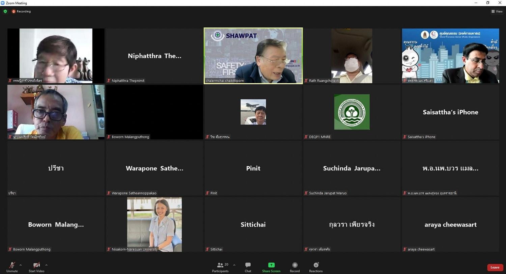This screenshot has height=274, width=506.
Task: Start recording with the Record button
Action: [295, 267]
